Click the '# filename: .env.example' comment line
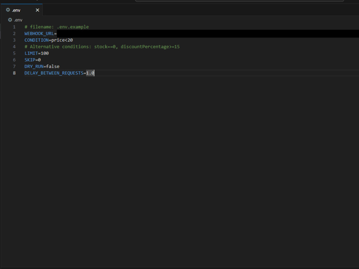Viewport: 359px width, 269px height. (57, 27)
